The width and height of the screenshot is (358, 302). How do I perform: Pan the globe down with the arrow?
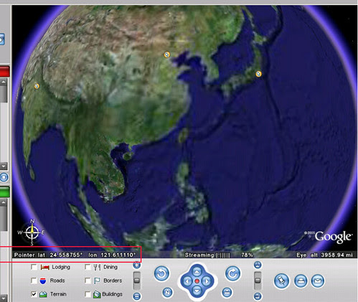pos(197,291)
